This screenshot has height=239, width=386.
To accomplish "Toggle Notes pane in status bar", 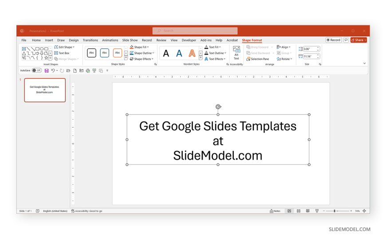I will tap(275, 211).
